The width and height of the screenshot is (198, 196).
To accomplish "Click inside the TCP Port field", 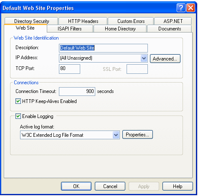I will click(x=69, y=69).
